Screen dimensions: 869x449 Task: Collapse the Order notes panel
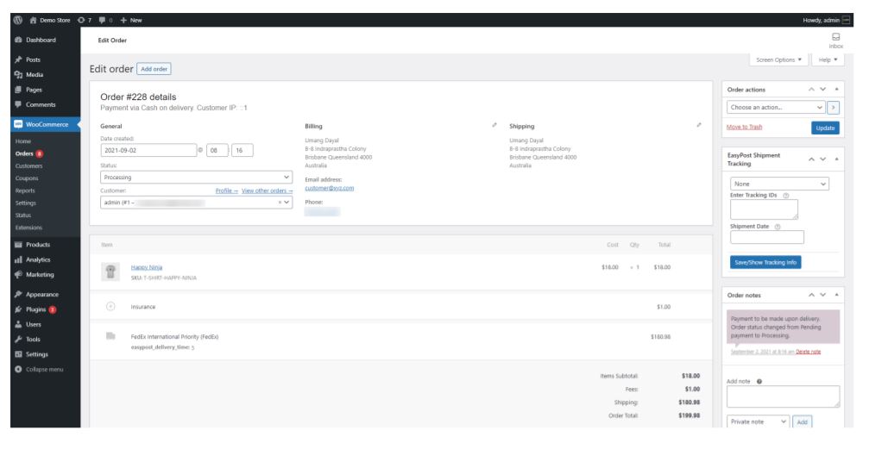point(836,295)
